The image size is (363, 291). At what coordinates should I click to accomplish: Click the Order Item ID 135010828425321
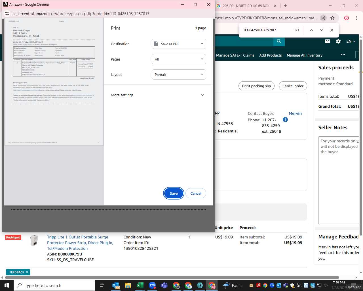pyautogui.click(x=141, y=248)
